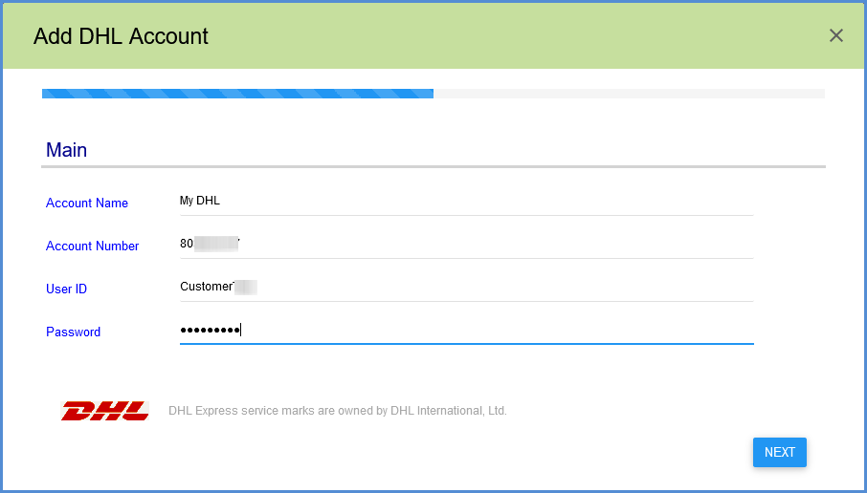Click the NEXT button
Image resolution: width=867 pixels, height=493 pixels.
pos(780,452)
